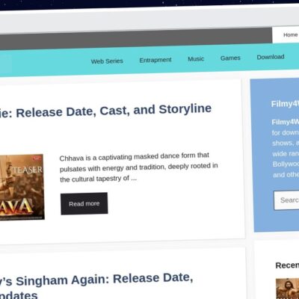The width and height of the screenshot is (299, 299).
Task: Open the Singham Again Release Date article
Action: coord(96,286)
